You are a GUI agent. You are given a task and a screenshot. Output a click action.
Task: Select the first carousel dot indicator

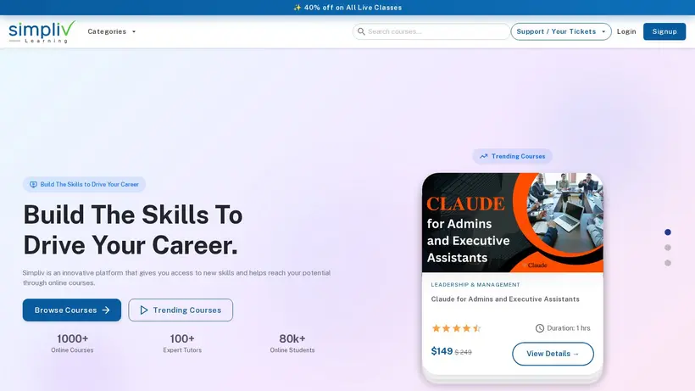(x=668, y=232)
